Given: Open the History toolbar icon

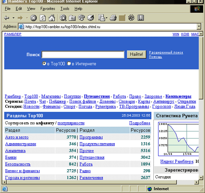Looking at the screenshot, I should [x=91, y=18].
